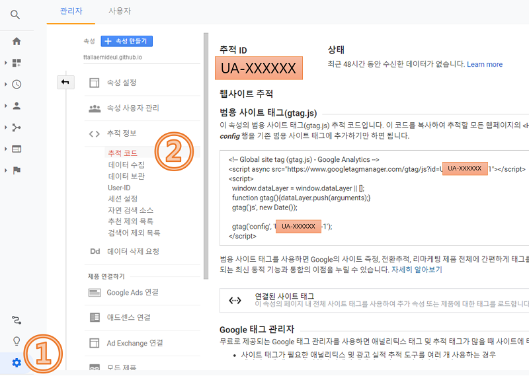Viewport: 529px width, 378px height.
Task: Click the 추적 ID heading
Action: click(x=233, y=50)
